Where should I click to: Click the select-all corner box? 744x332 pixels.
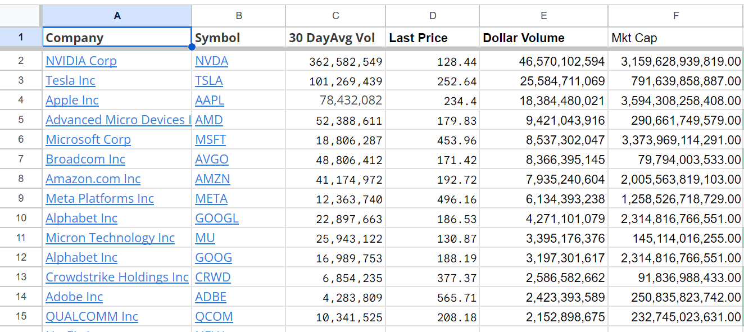click(x=21, y=16)
